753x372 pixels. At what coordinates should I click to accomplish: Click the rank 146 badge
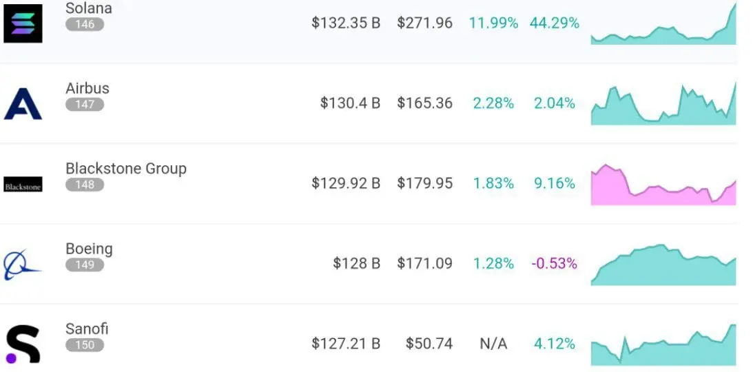pyautogui.click(x=85, y=24)
